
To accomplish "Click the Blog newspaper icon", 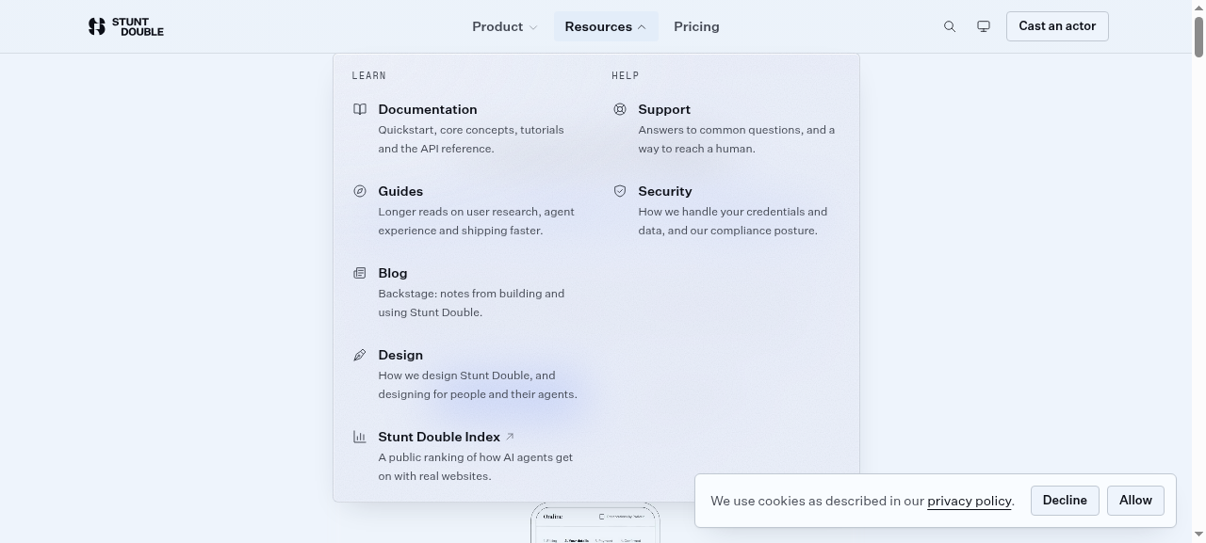I will pos(360,273).
